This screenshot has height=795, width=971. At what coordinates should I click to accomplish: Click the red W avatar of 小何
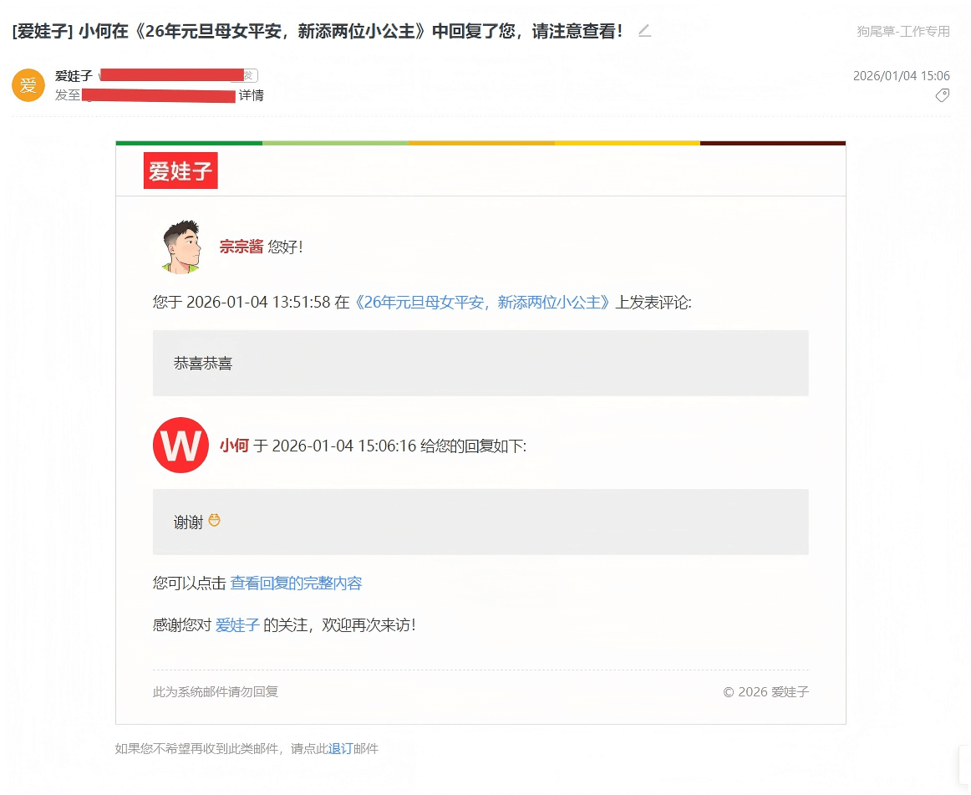pyautogui.click(x=180, y=446)
